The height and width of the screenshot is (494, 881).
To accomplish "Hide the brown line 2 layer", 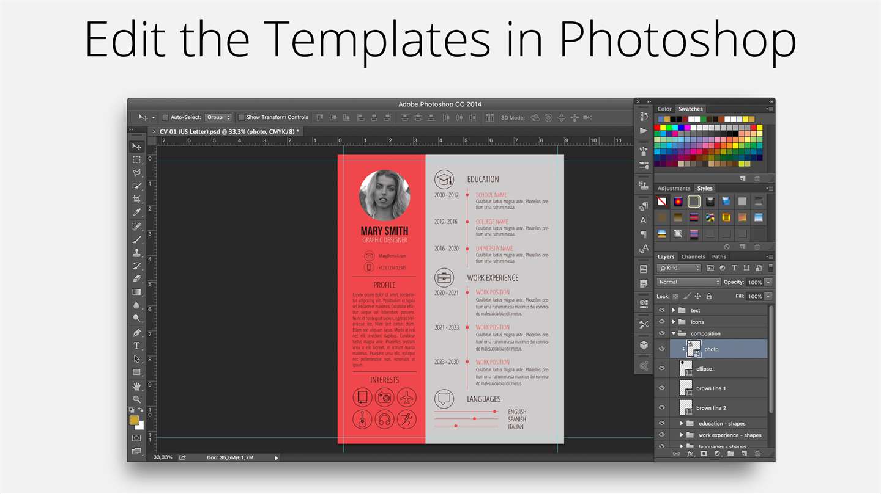I will click(x=661, y=407).
